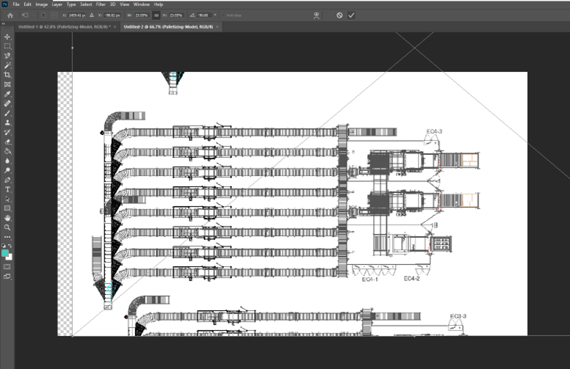The height and width of the screenshot is (369, 570).
Task: Cancel the transform
Action: tap(339, 15)
